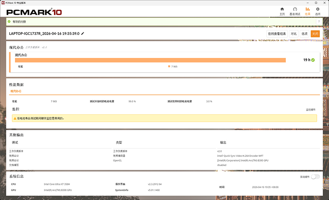Click the v2.3.2912 64 version text
The height and width of the screenshot is (200, 329).
[155, 184]
